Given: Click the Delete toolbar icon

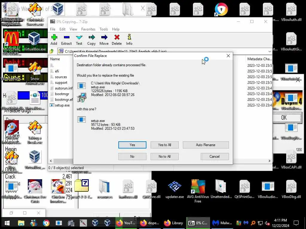Looking at the screenshot, I should 117,40.
